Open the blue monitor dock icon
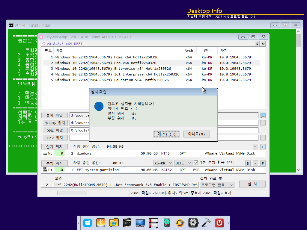 pos(140,223)
